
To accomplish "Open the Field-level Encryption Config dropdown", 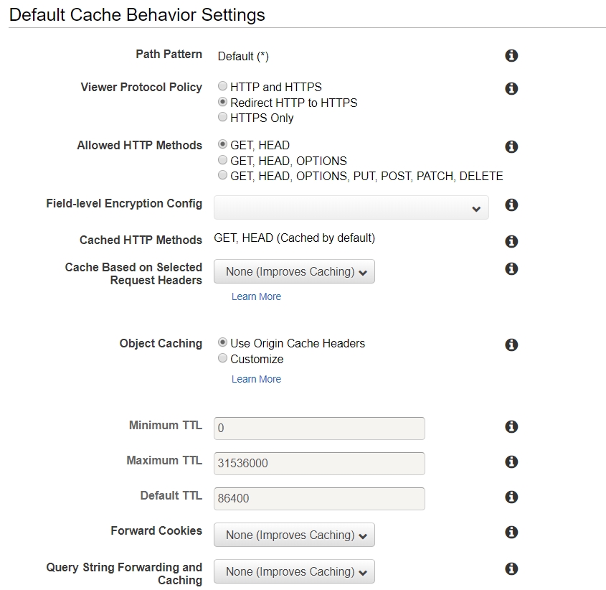I will [351, 208].
